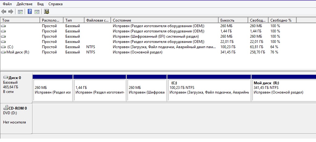The image size is (316, 142).
Task: Open the Справка menu
Action: (x=55, y=4)
